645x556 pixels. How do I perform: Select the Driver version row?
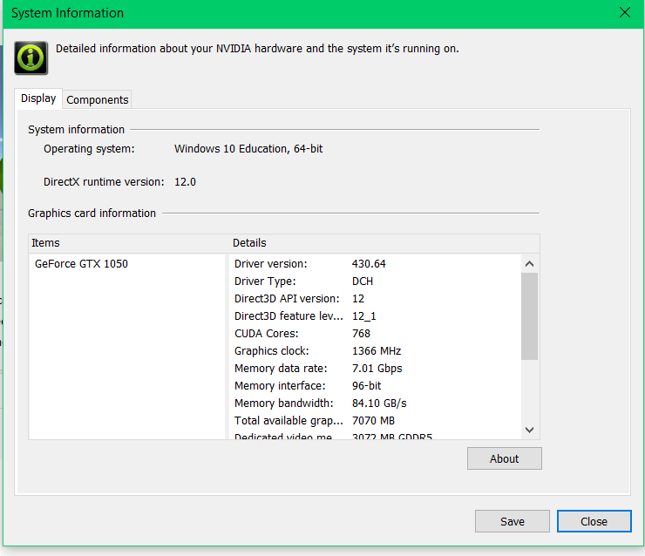[375, 263]
